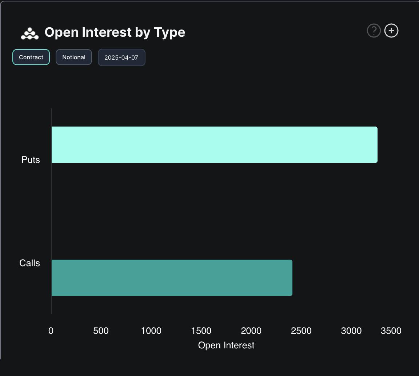Click the Puts axis label

(x=32, y=160)
